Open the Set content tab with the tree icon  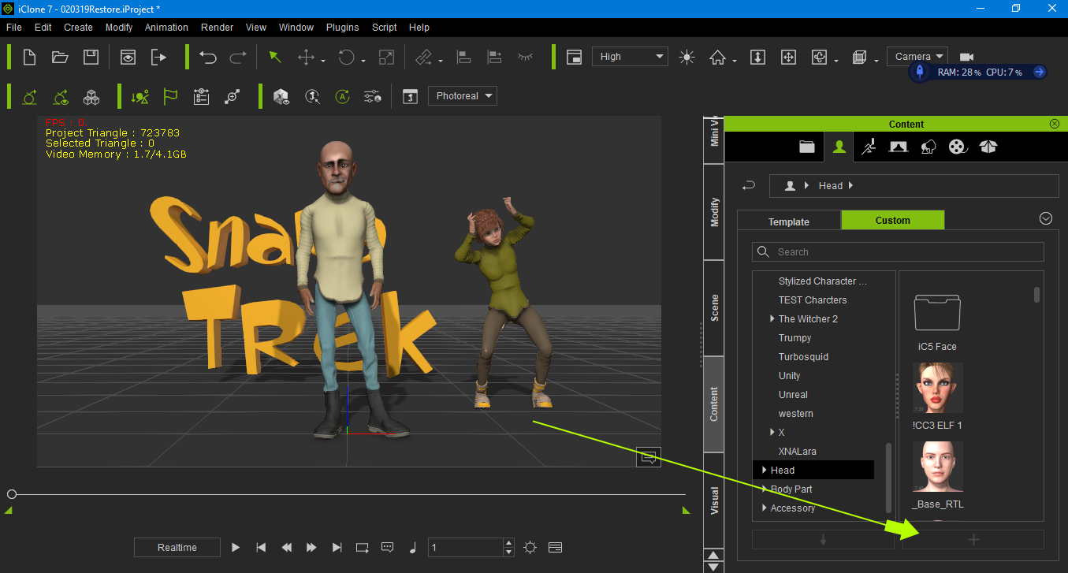click(928, 147)
